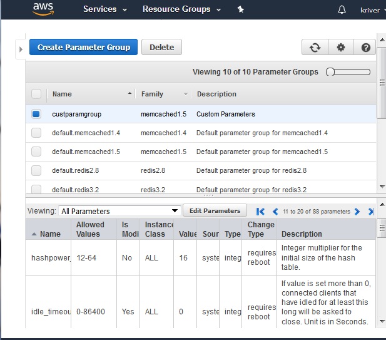Select the default.memcached1.4 checkbox
The width and height of the screenshot is (386, 340).
coord(36,133)
